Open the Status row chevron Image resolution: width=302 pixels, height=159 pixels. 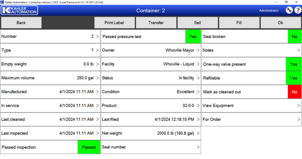[x=198, y=78]
